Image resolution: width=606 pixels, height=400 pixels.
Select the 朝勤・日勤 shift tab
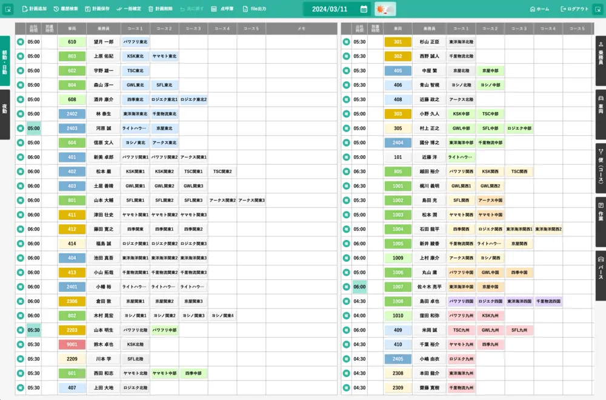(x=5, y=61)
